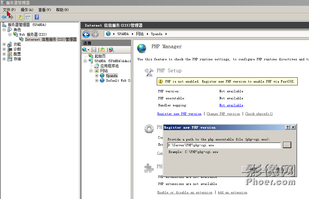The height and width of the screenshot is (199, 309).
Task: Click Enable or disable an extension link
Action: coord(185,193)
